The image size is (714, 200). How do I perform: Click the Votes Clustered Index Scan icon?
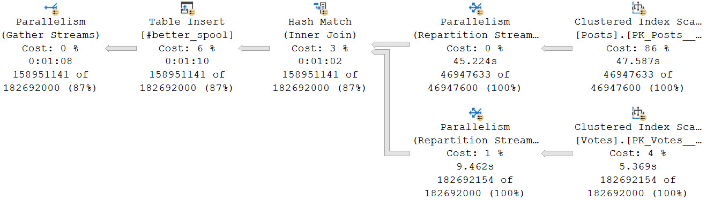[638, 113]
